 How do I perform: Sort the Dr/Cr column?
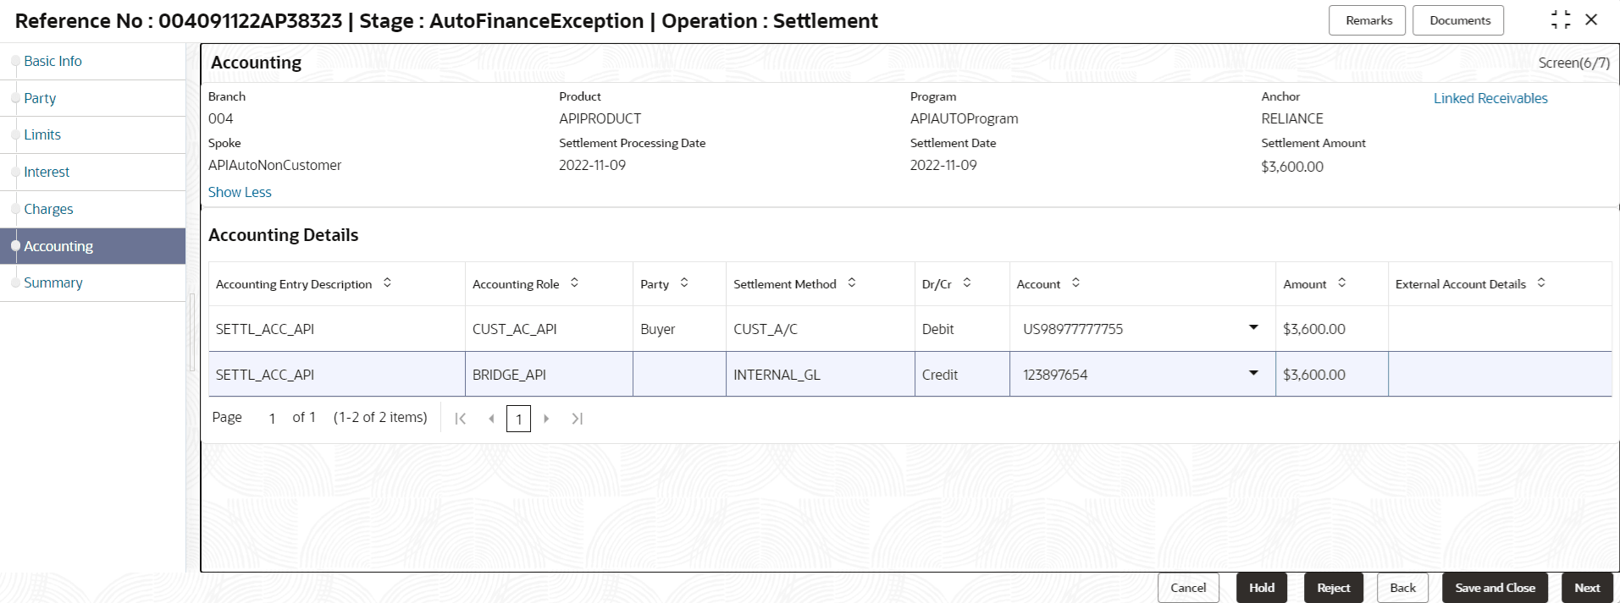click(x=967, y=283)
